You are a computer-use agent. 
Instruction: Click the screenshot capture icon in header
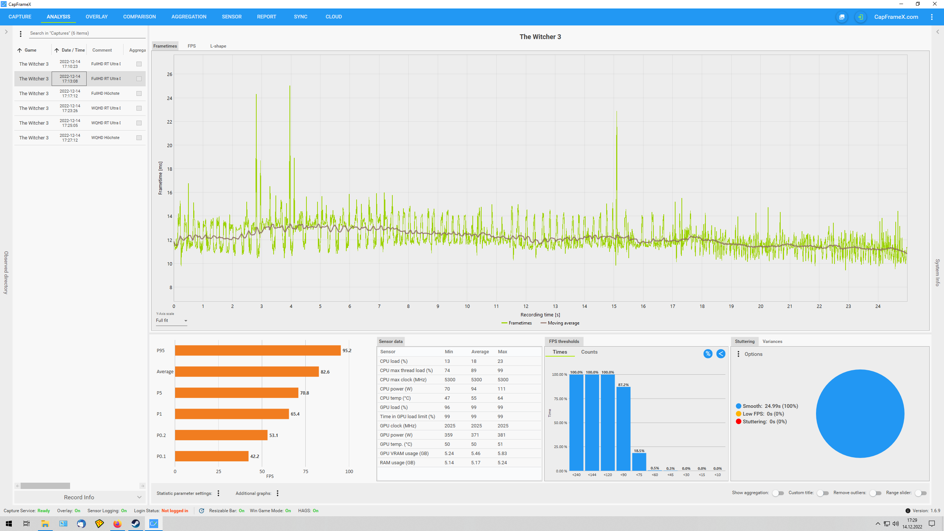point(842,17)
